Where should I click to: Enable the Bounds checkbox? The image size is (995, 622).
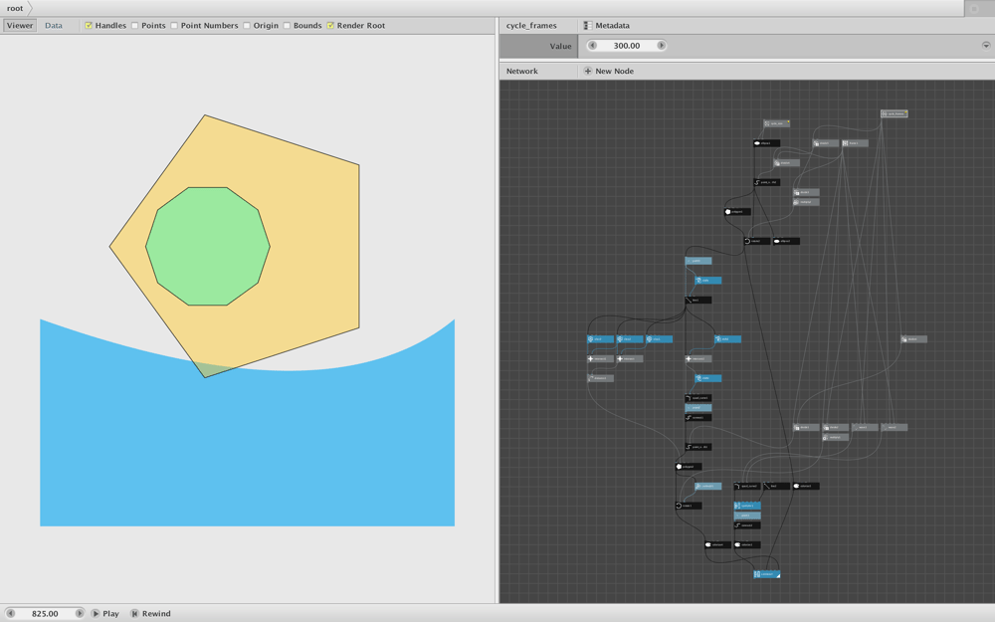pos(287,26)
